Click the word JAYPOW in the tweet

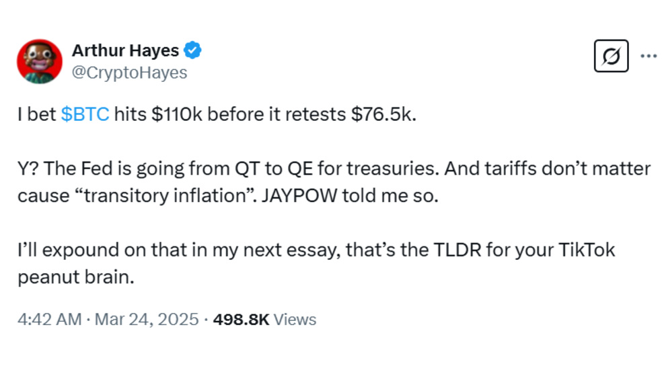(299, 195)
